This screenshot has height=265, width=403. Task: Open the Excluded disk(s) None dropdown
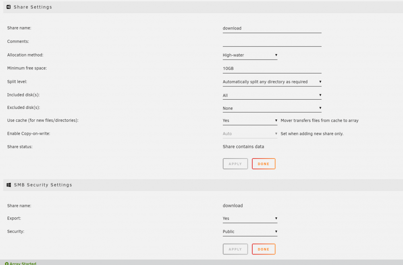pyautogui.click(x=272, y=108)
